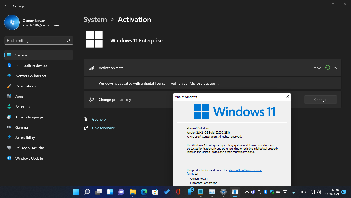This screenshot has height=198, width=351.
Task: Click the Windows 11 Enterprise heading
Action: 137,40
